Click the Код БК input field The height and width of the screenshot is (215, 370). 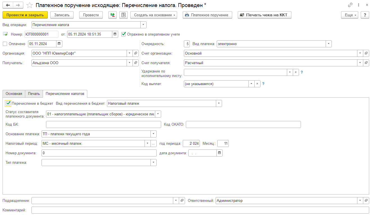[103, 124]
